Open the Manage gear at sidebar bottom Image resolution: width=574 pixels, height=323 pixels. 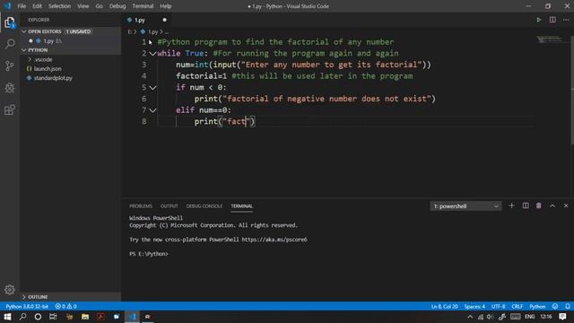10,290
